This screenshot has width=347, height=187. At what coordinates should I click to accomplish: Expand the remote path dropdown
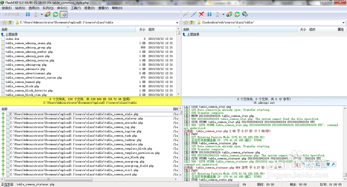[x=344, y=23]
